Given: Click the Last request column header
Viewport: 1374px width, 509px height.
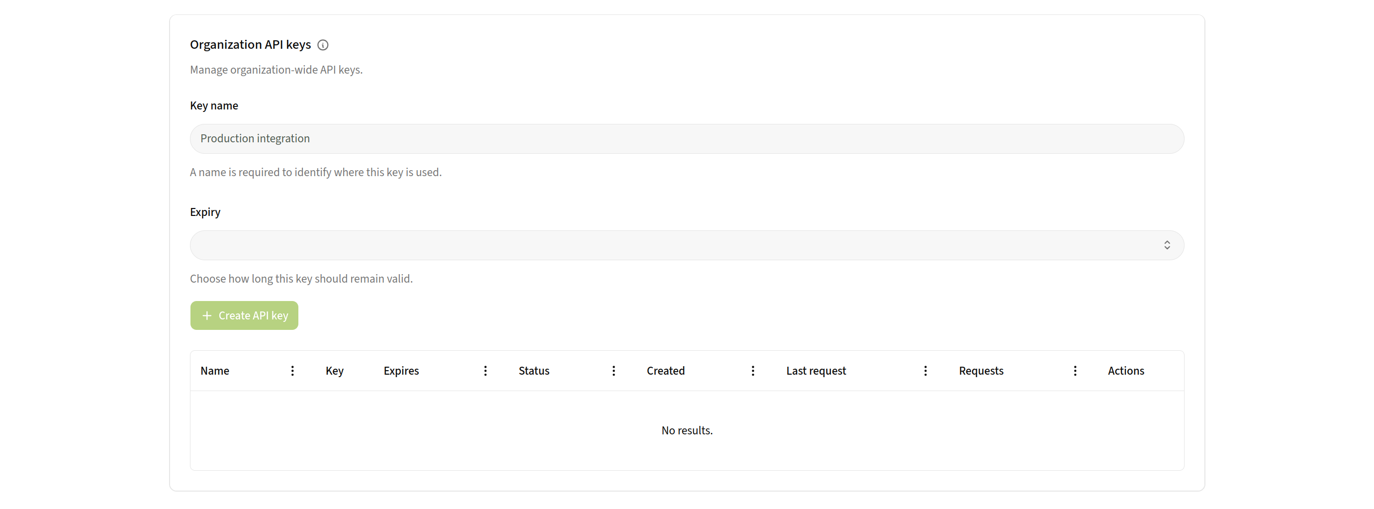Looking at the screenshot, I should 816,371.
